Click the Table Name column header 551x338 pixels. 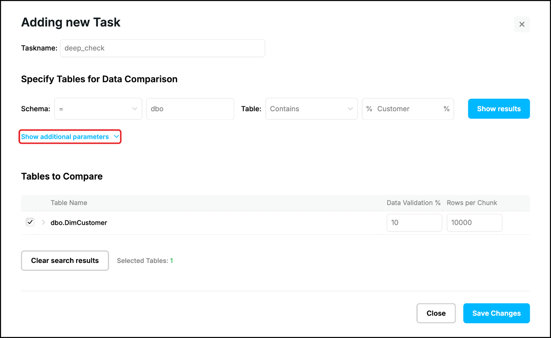(69, 203)
